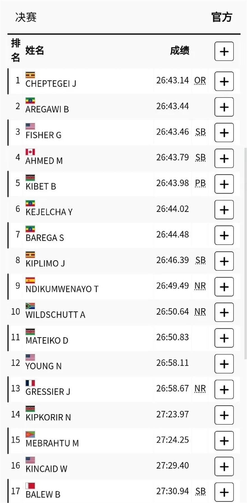This screenshot has height=503, width=247.
Task: Click the Uganda flag above CHEPTEGEI J
Action: click(x=30, y=75)
